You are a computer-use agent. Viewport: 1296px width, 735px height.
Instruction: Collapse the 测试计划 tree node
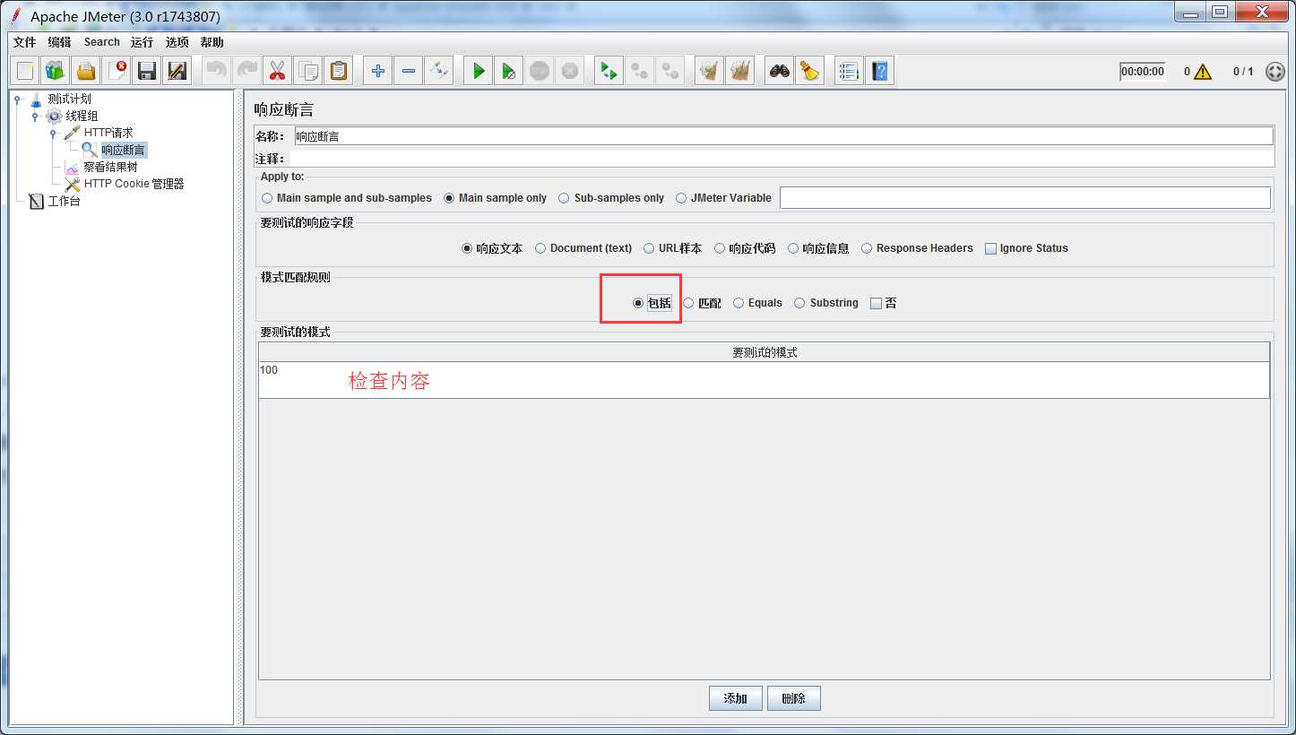[17, 99]
